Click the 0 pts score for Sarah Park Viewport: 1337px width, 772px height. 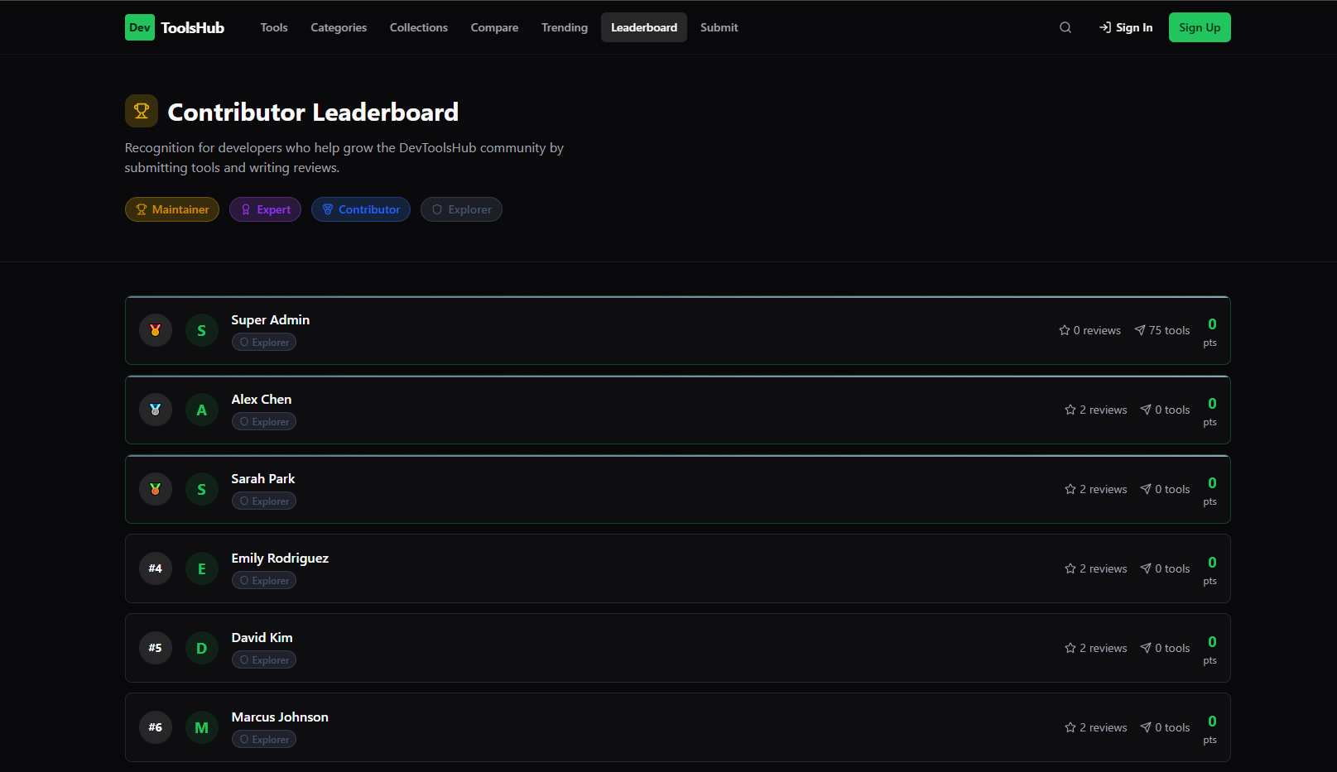coord(1210,491)
